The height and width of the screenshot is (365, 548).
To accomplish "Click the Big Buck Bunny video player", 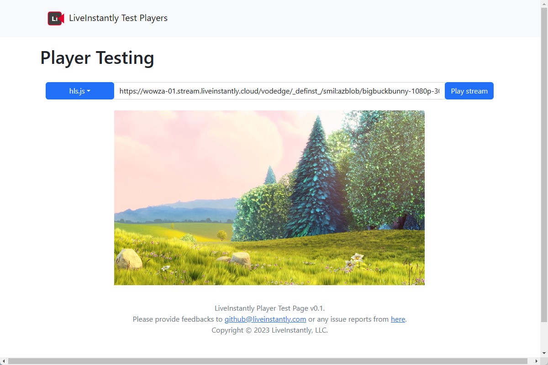I will point(269,198).
